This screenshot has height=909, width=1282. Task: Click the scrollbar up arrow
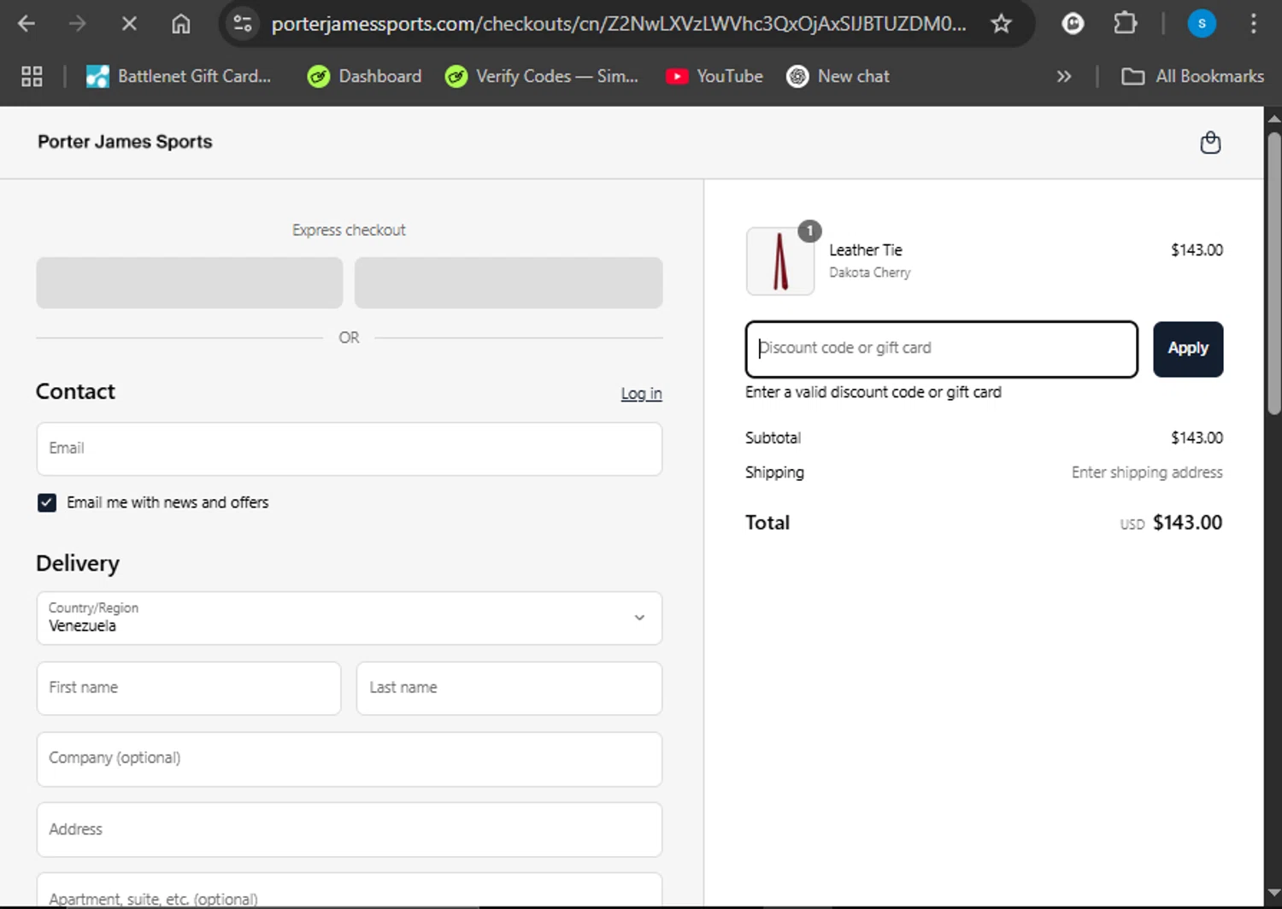click(1273, 118)
